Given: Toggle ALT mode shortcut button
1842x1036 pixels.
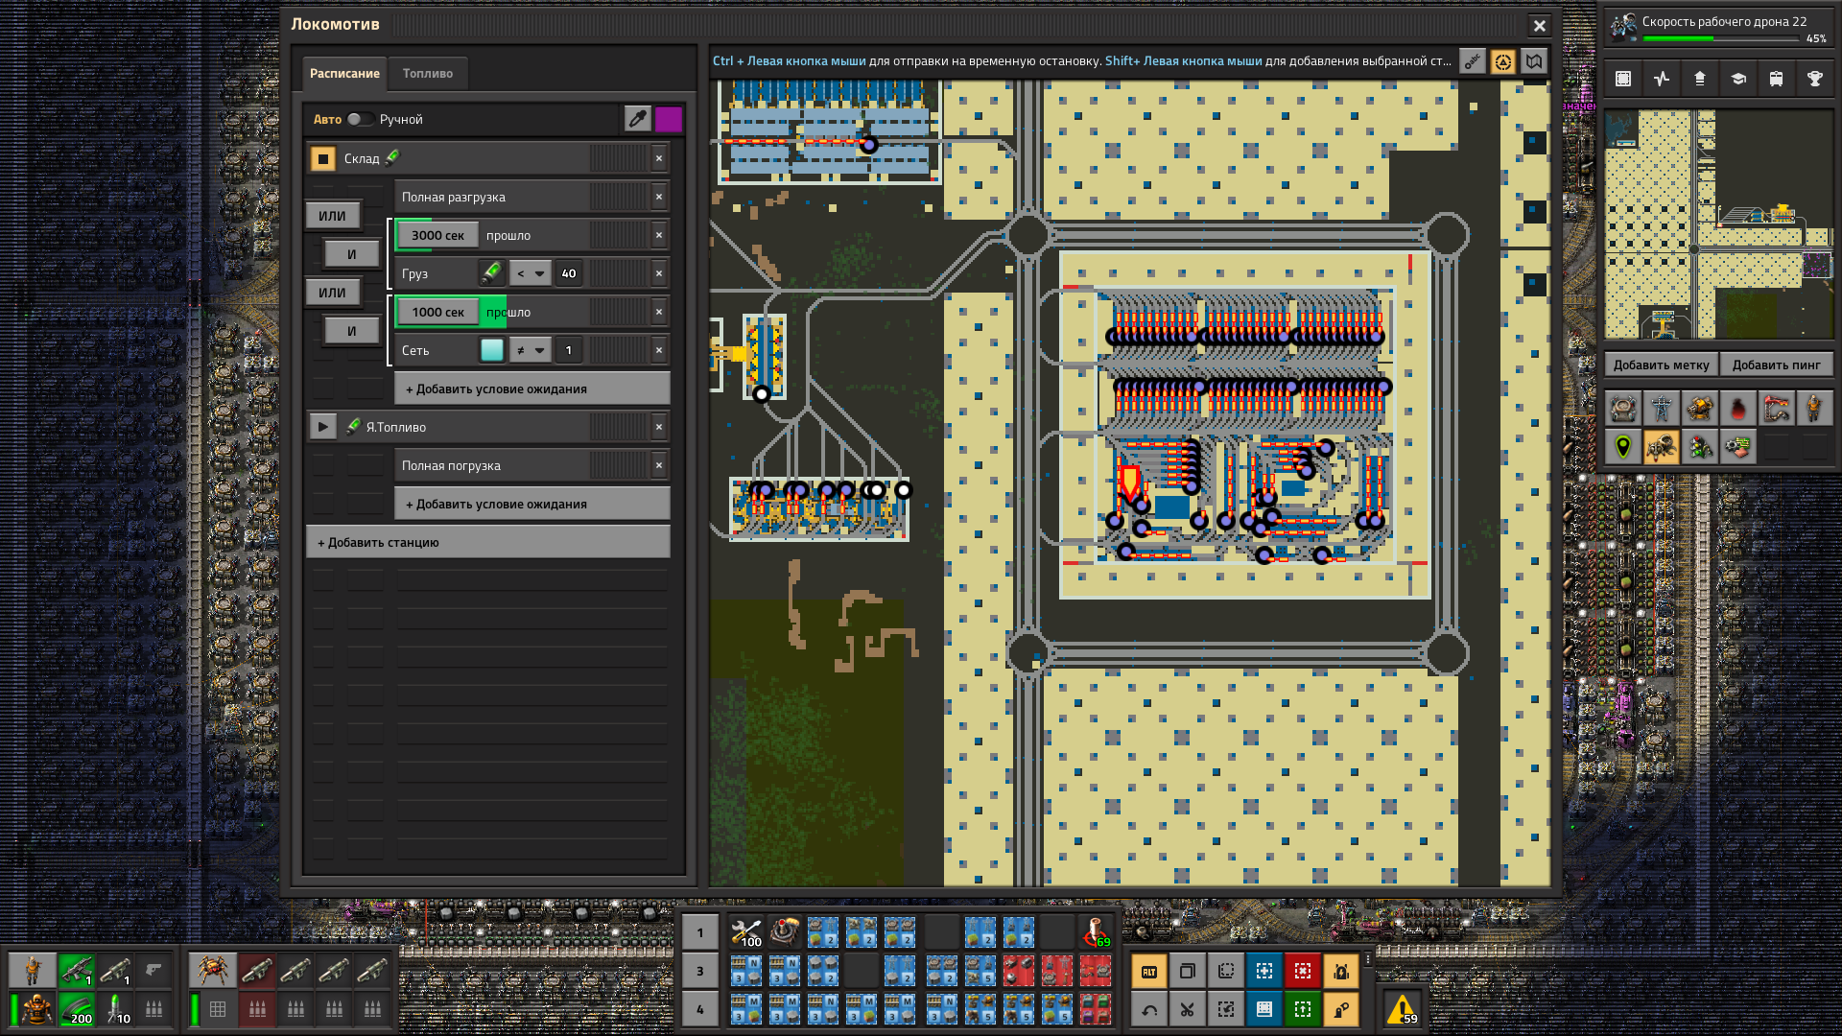Looking at the screenshot, I should click(x=1149, y=972).
